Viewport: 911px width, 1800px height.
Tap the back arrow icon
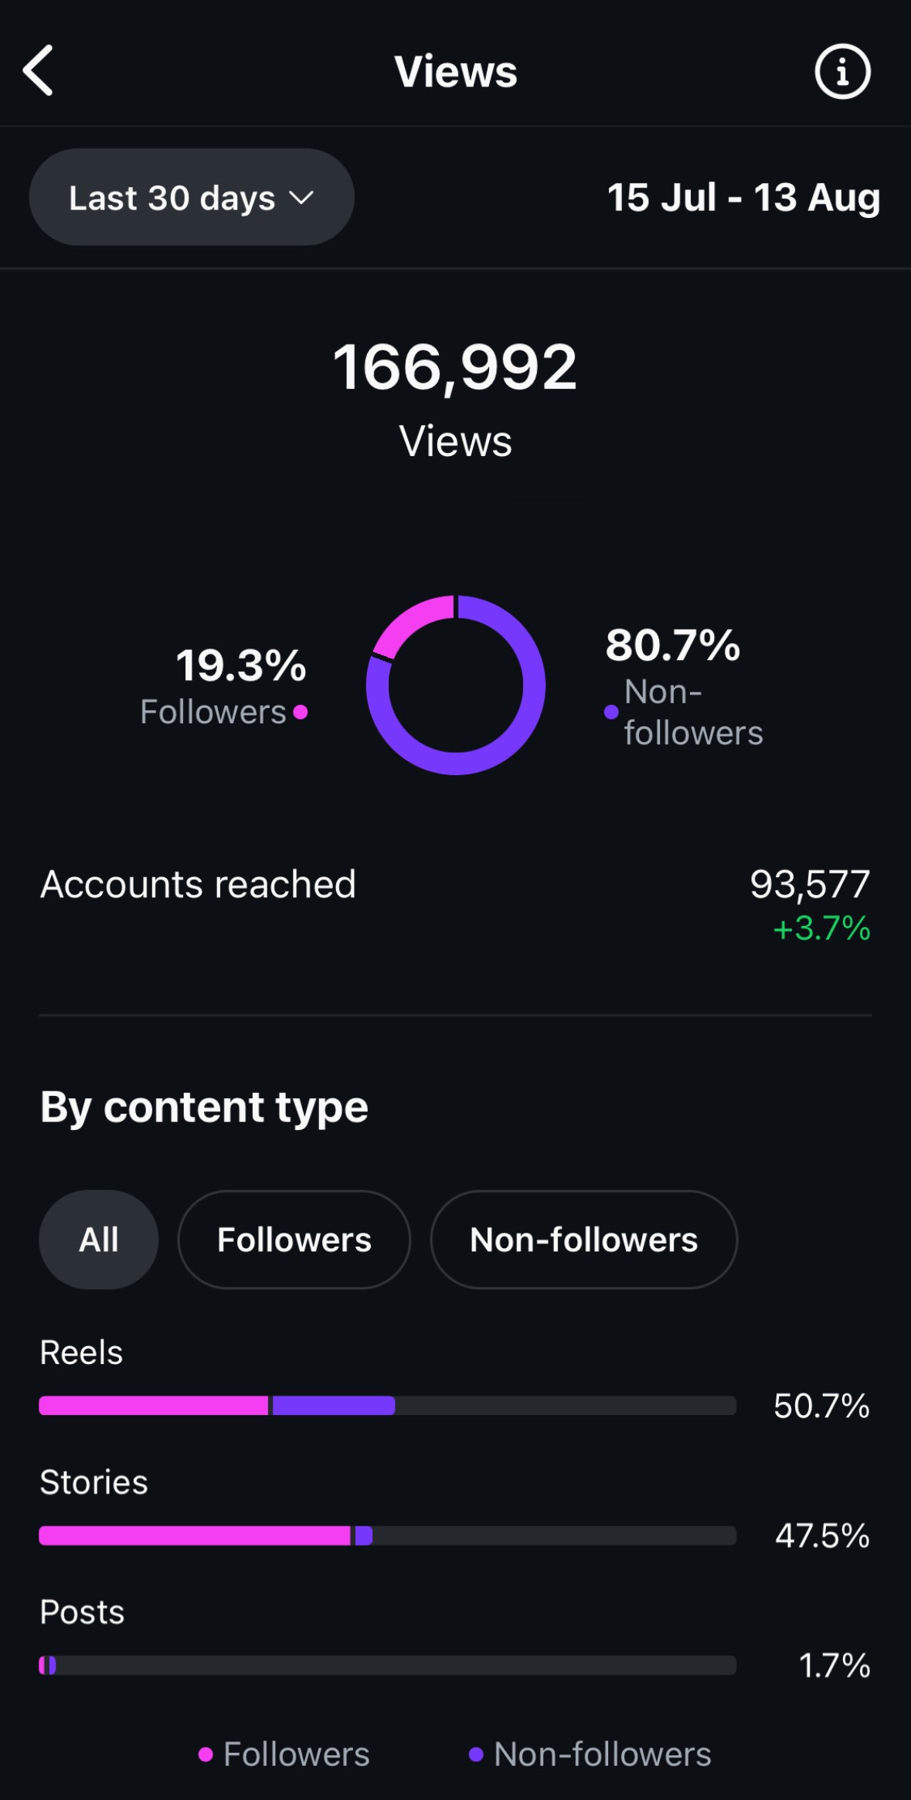click(39, 70)
